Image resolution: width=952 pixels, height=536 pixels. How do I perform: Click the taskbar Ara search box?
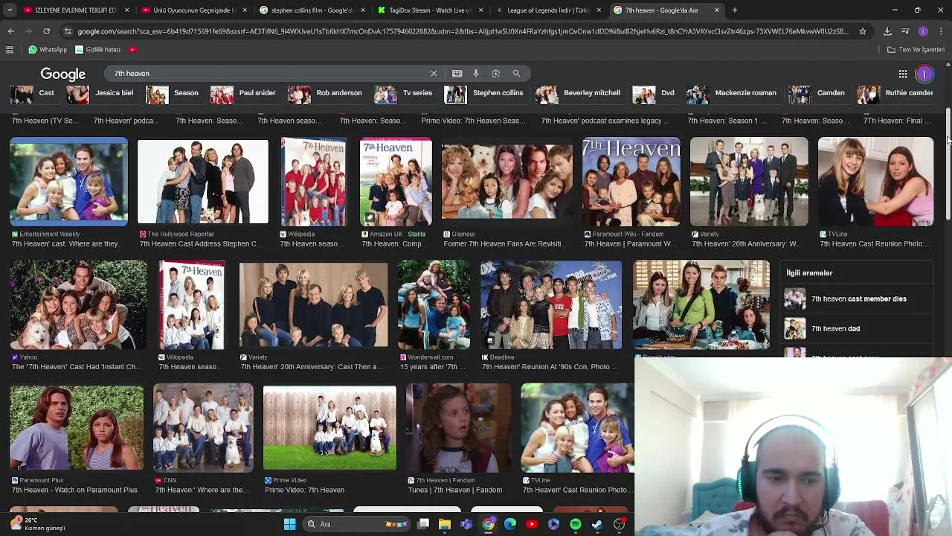click(x=356, y=524)
